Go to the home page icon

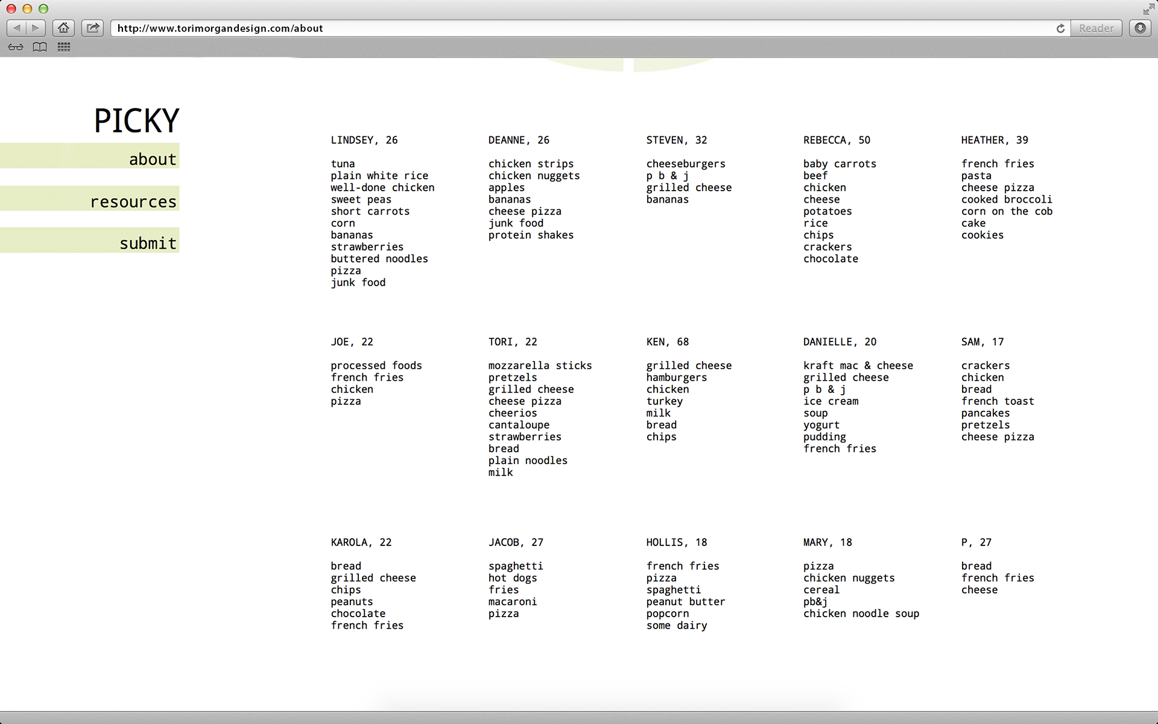pyautogui.click(x=63, y=28)
